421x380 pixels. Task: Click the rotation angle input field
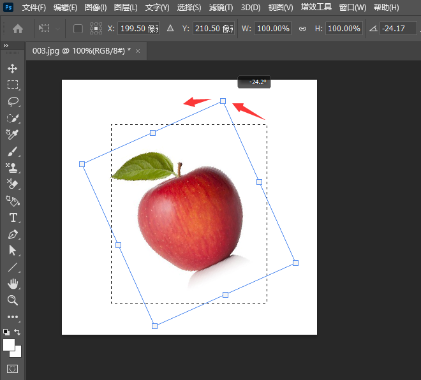(x=398, y=29)
